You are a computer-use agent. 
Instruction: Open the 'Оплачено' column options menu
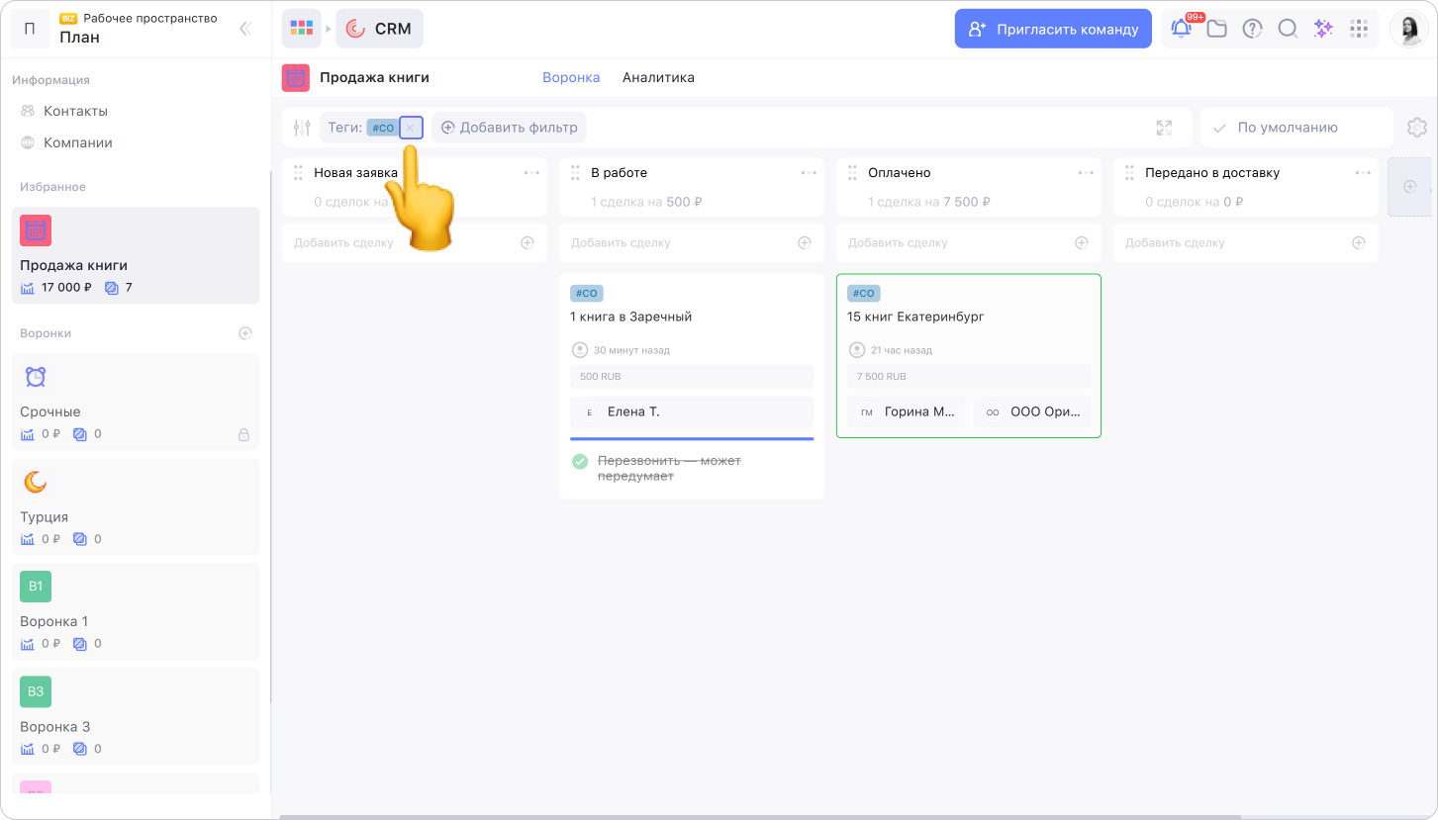pos(1086,173)
